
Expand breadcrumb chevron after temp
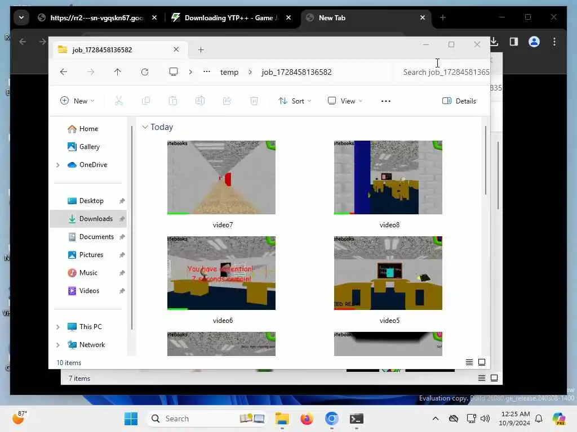250,72
